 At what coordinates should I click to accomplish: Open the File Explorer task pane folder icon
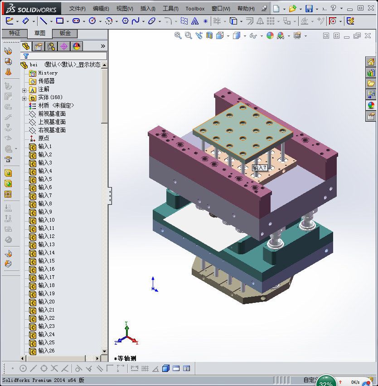tap(371, 84)
